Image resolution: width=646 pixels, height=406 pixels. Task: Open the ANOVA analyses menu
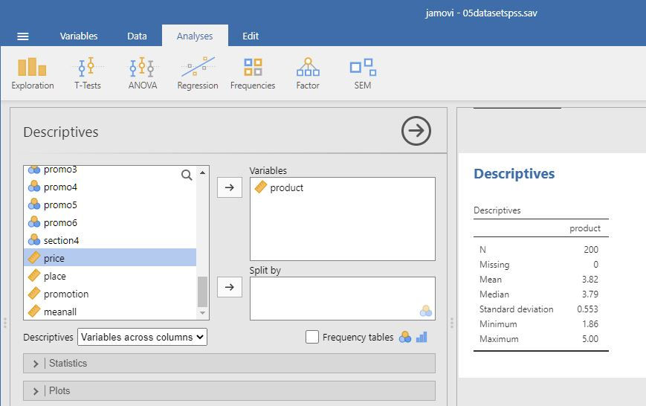[143, 74]
